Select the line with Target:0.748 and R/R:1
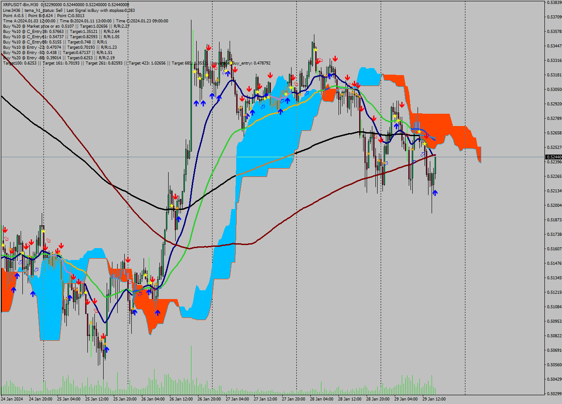The image size is (562, 404). pyautogui.click(x=55, y=42)
